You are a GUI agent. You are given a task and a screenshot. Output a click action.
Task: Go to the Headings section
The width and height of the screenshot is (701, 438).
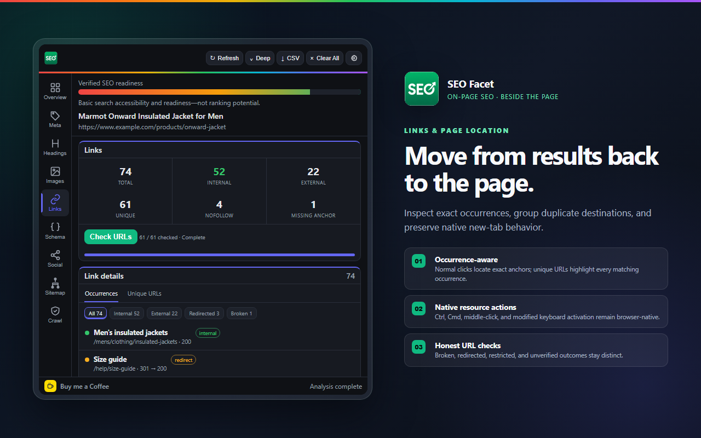coord(55,147)
